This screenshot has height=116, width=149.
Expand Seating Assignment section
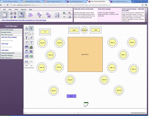click(x=11, y=53)
